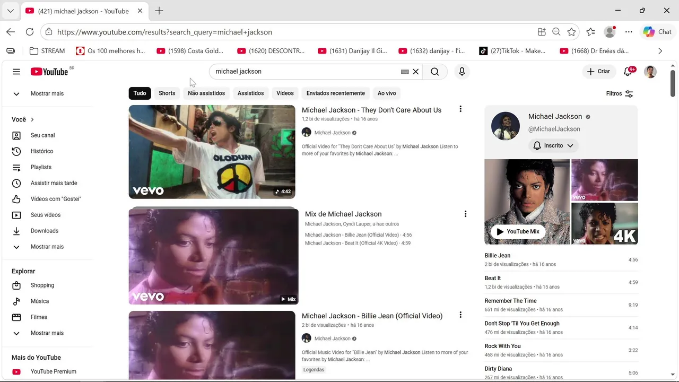Image resolution: width=679 pixels, height=382 pixels.
Task: Play the YouTube Mix button
Action: (517, 231)
